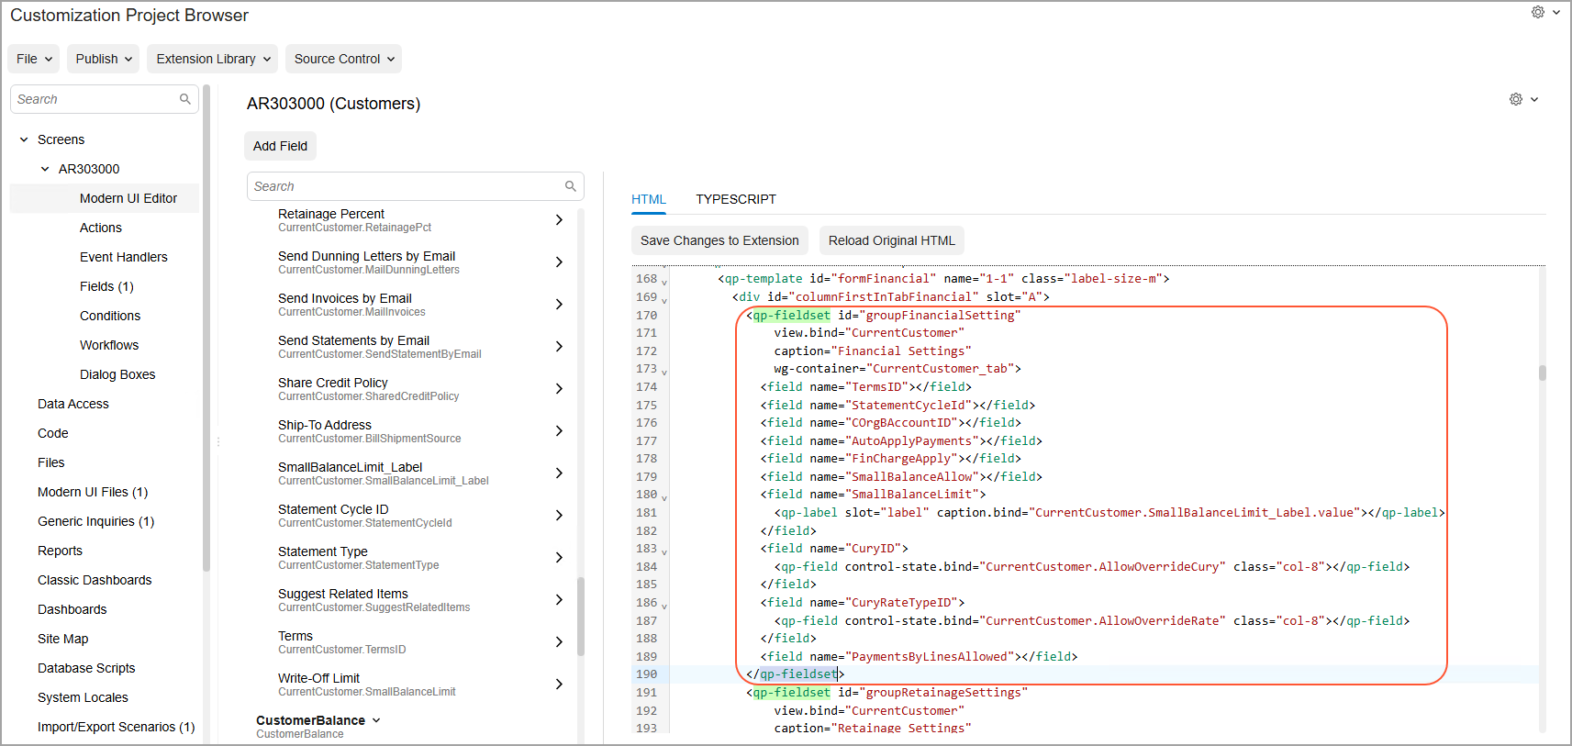Collapse the CustomerBalance group
1572x746 pixels.
coord(376,720)
